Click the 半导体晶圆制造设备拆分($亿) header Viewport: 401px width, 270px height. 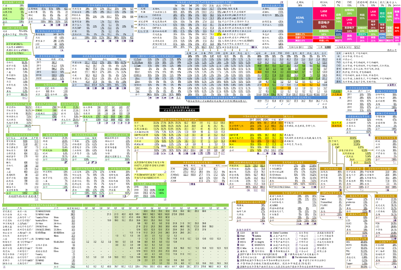click(x=103, y=5)
